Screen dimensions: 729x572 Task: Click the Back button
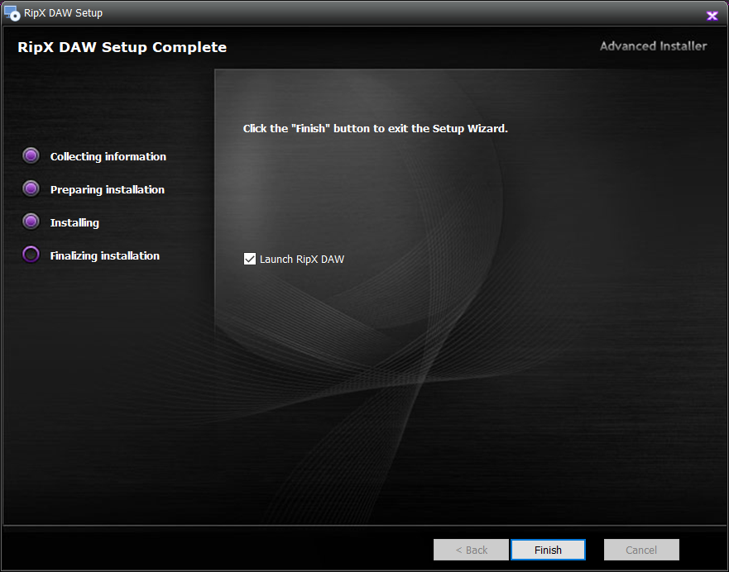471,550
